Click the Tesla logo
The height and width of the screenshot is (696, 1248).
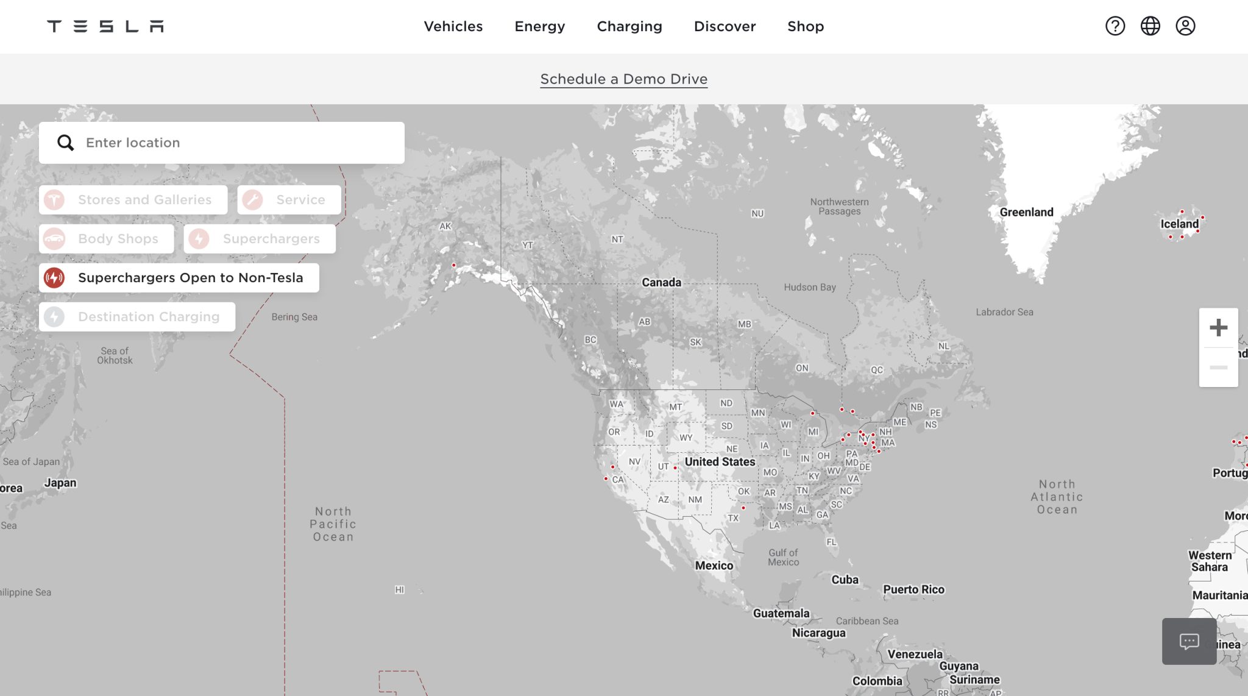click(105, 26)
